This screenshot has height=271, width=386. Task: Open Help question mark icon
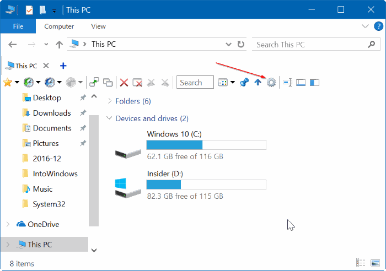[378, 26]
